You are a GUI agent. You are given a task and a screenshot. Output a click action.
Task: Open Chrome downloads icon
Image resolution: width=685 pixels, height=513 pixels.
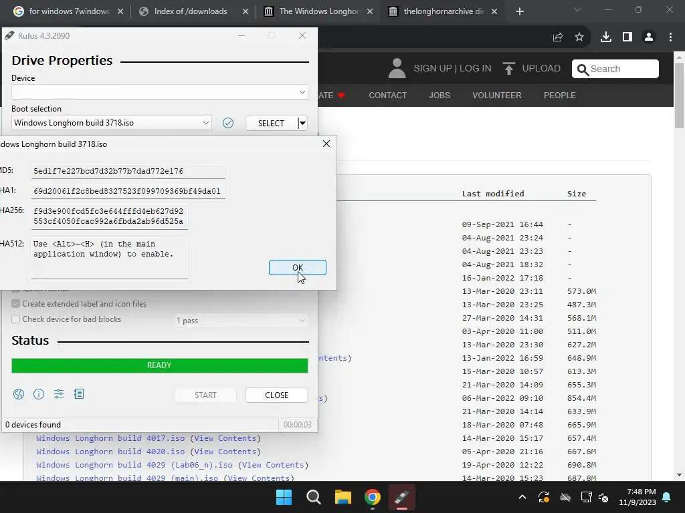coord(606,37)
